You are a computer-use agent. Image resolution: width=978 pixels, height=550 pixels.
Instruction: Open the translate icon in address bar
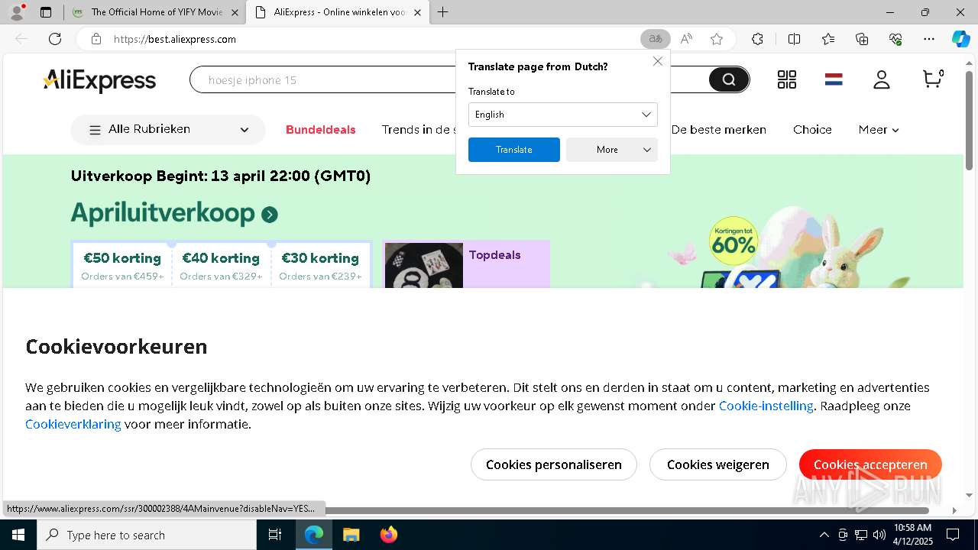click(x=656, y=39)
